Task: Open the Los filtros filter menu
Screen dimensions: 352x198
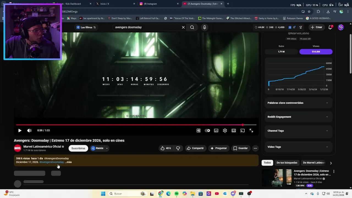Action: [x=86, y=27]
